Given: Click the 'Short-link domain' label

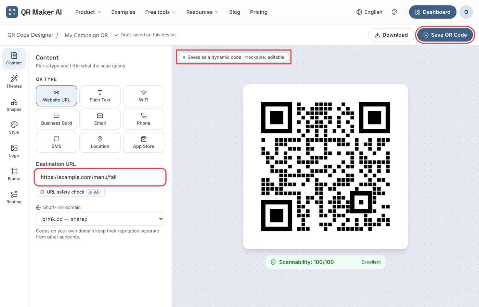Looking at the screenshot, I should coord(59,207).
